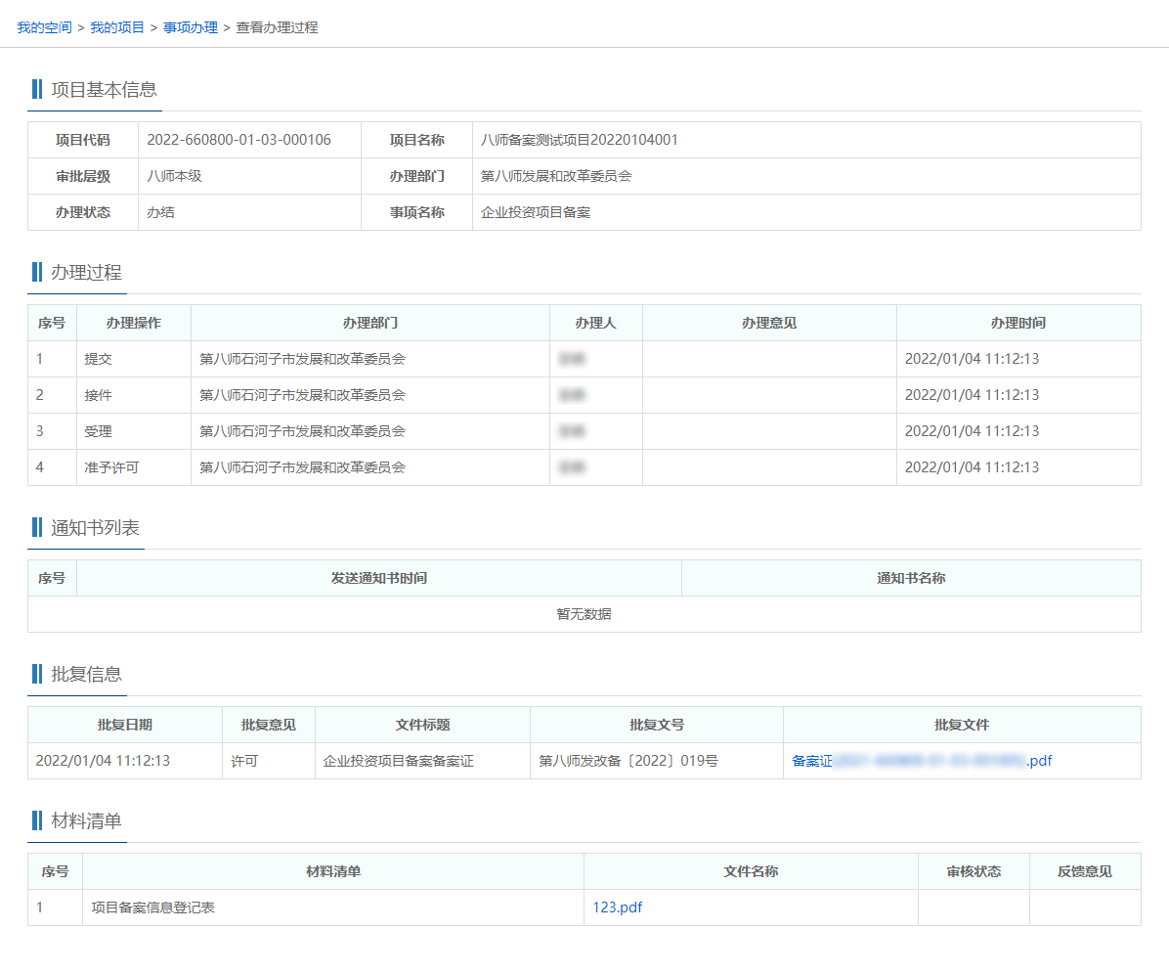This screenshot has height=974, width=1169.
Task: Click the 项目基本信息 section heading
Action: click(104, 90)
